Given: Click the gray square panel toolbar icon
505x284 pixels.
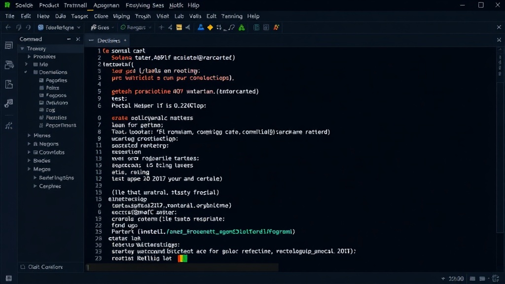Looking at the screenshot, I should [266, 28].
